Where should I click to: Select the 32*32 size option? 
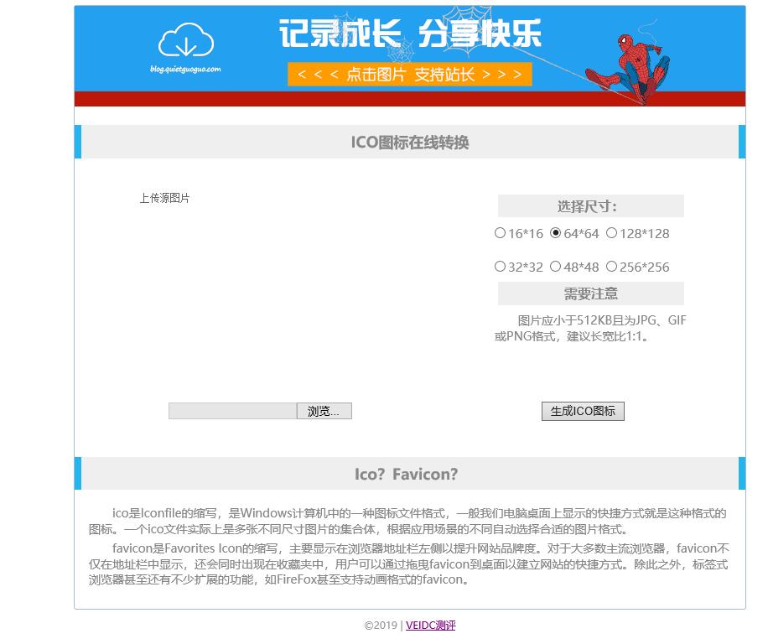501,267
